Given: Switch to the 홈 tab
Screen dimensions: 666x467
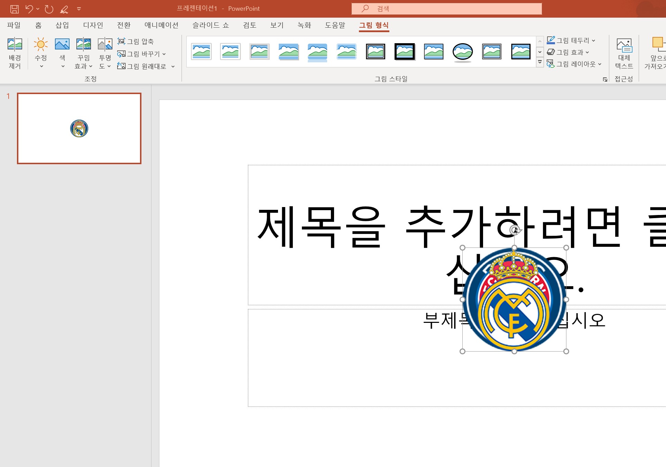Looking at the screenshot, I should pos(38,25).
